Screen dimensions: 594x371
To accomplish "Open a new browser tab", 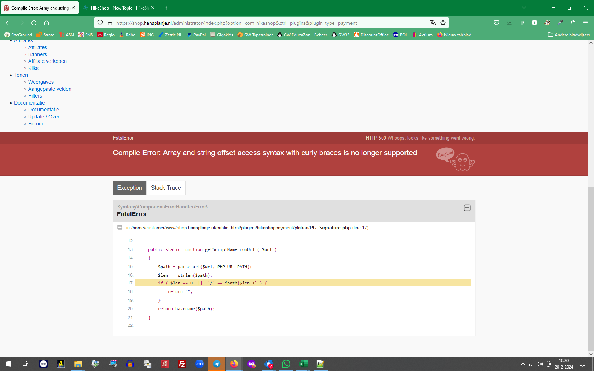I will pos(166,8).
